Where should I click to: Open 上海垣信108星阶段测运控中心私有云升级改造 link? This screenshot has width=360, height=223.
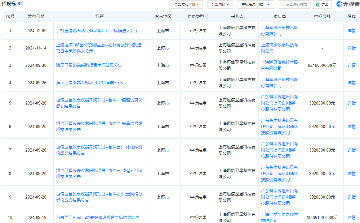[99, 48]
